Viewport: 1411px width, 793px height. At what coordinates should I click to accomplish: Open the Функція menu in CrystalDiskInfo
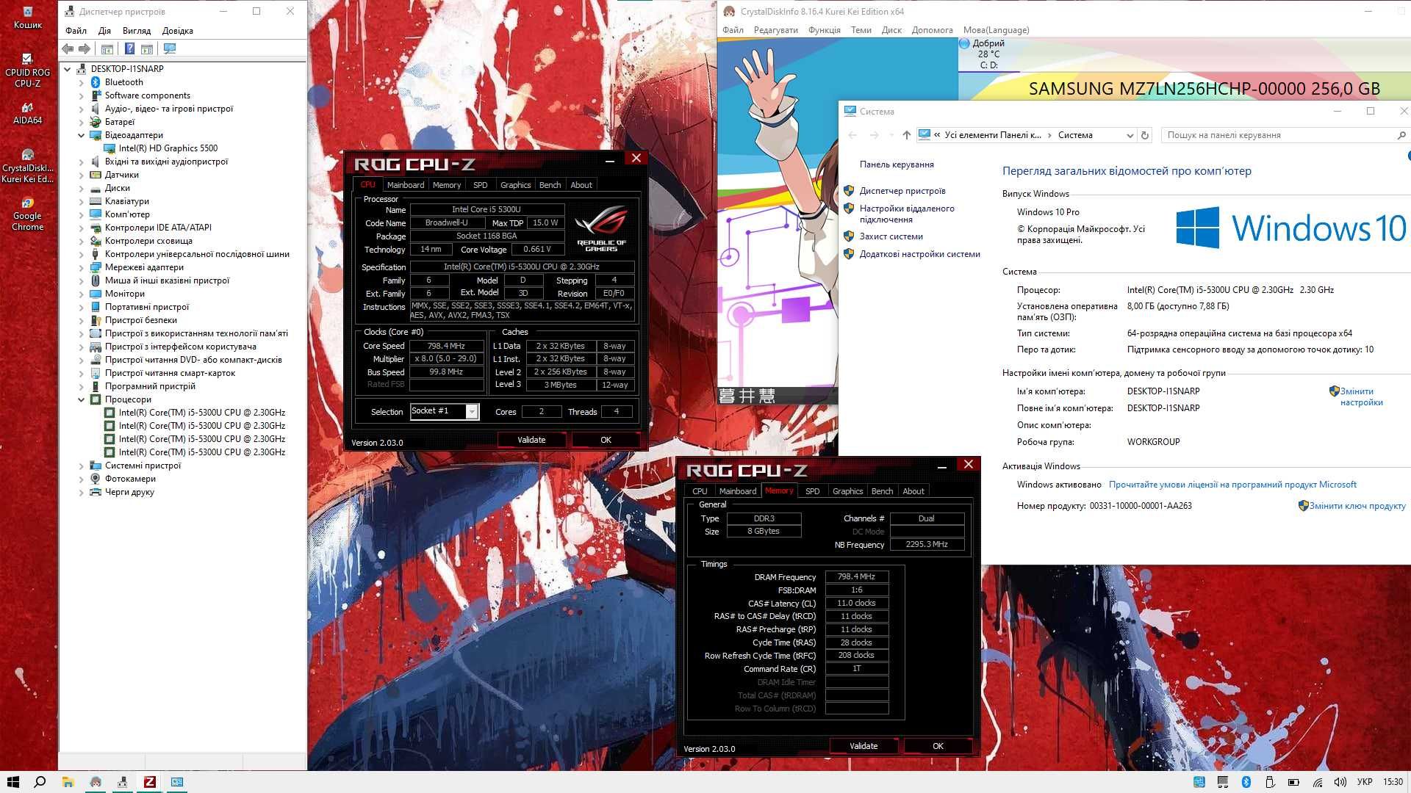click(824, 30)
